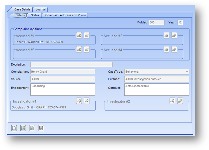
Task: Open the Status sub-tab
Action: (35, 15)
